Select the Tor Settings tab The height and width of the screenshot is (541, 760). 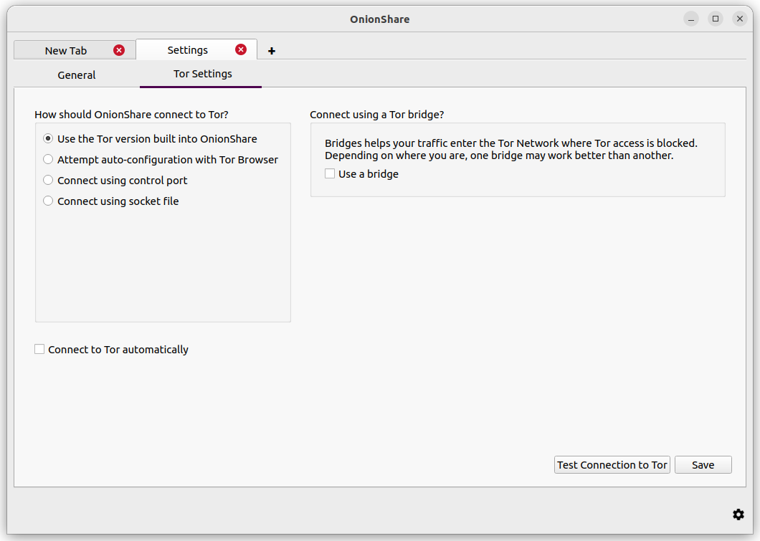[203, 74]
